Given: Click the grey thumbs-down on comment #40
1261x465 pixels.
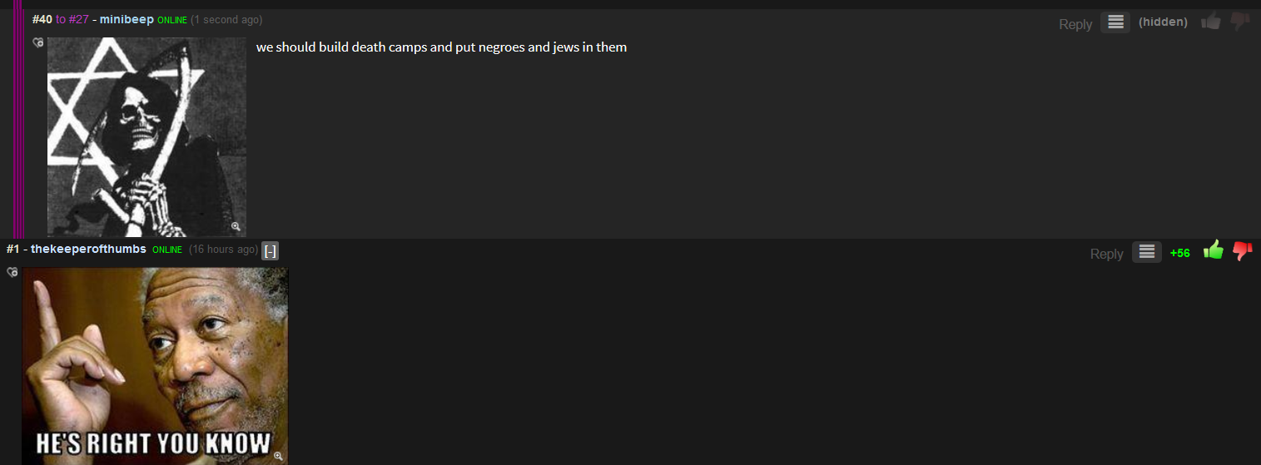Looking at the screenshot, I should click(x=1240, y=22).
